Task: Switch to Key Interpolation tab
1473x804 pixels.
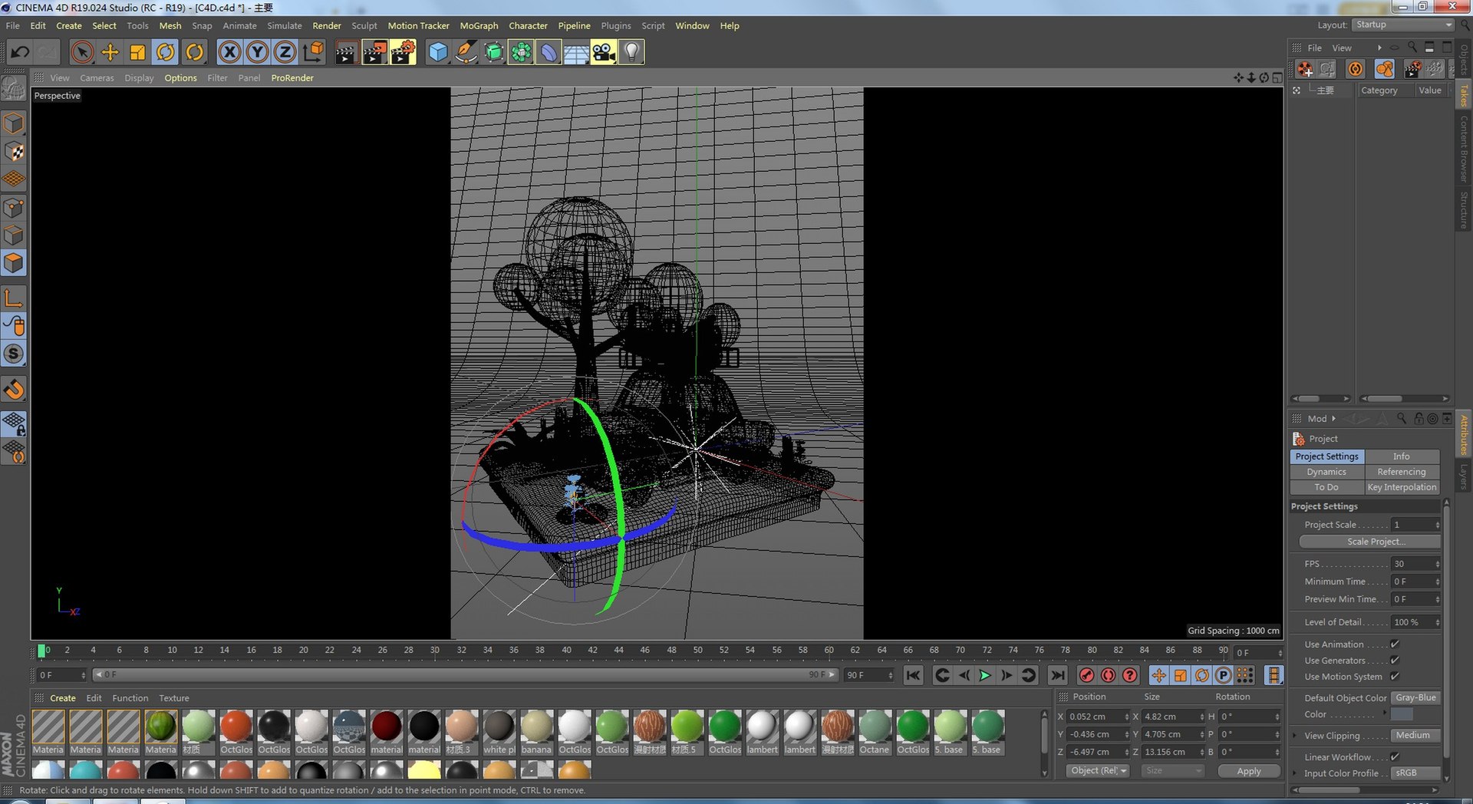Action: pyautogui.click(x=1402, y=487)
